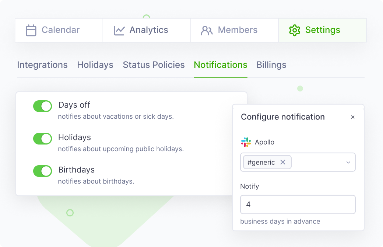Disable Days off notifications
The width and height of the screenshot is (383, 247).
(42, 106)
